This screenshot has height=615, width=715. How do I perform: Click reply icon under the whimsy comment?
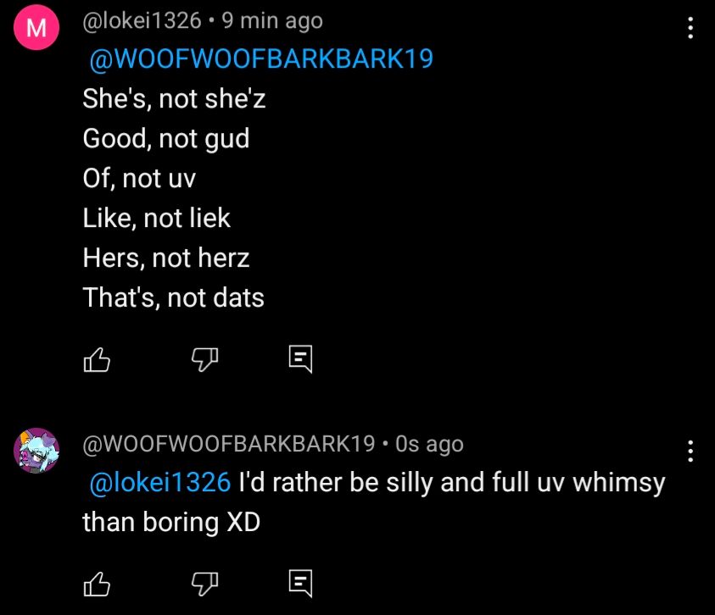pyautogui.click(x=301, y=583)
